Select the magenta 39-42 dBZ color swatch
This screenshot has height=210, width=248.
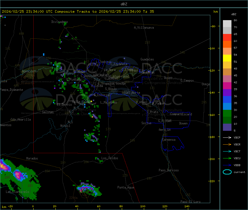point(227,86)
